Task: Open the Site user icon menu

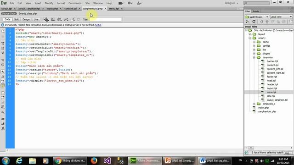Action: [x=139, y=3]
